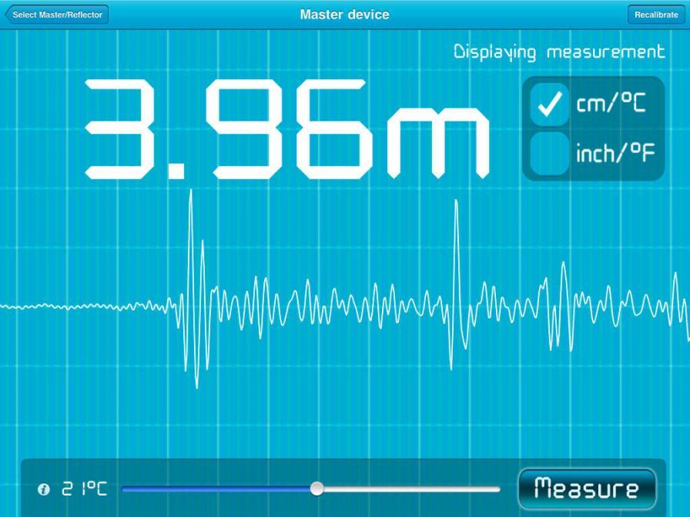Viewport: 690px width, 517px height.
Task: Click the "Master device" title
Action: click(x=344, y=15)
